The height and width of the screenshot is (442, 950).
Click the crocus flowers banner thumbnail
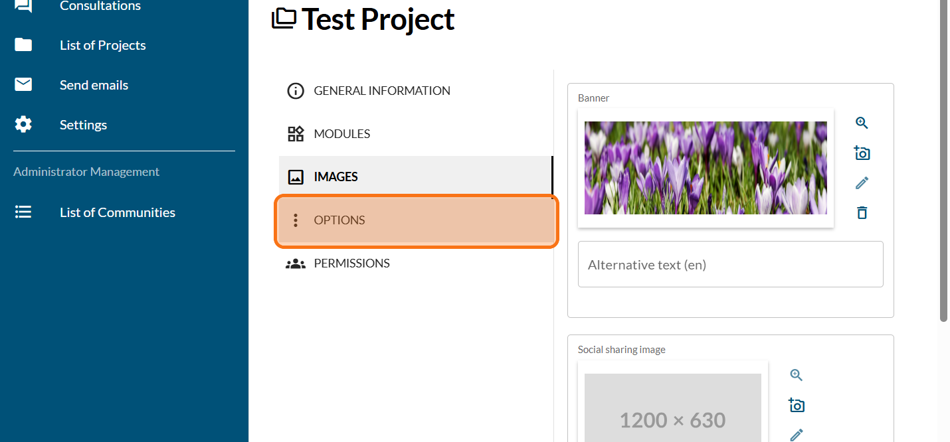tap(706, 168)
